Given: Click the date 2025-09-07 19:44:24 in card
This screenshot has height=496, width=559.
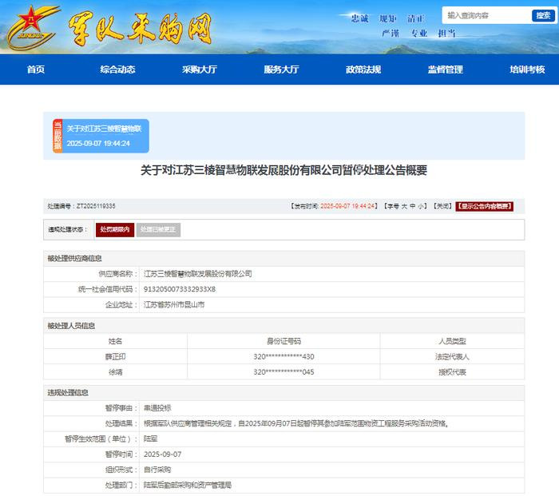Looking at the screenshot, I should [x=98, y=143].
